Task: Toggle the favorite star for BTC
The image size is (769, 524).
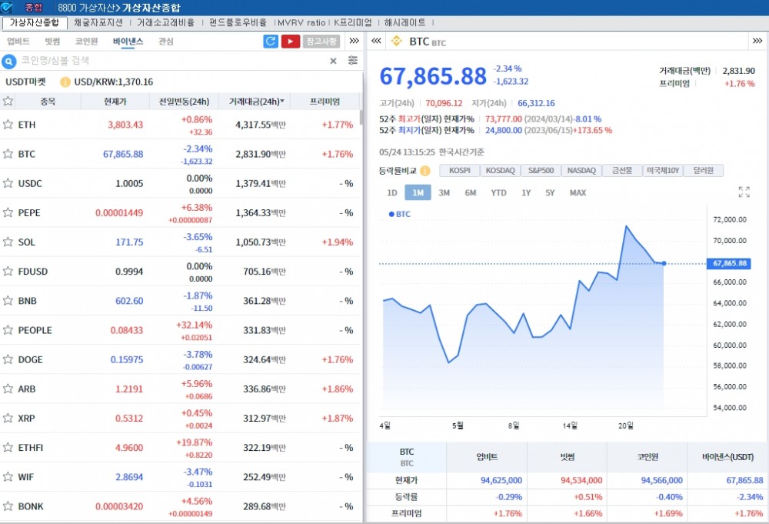Action: (x=9, y=154)
